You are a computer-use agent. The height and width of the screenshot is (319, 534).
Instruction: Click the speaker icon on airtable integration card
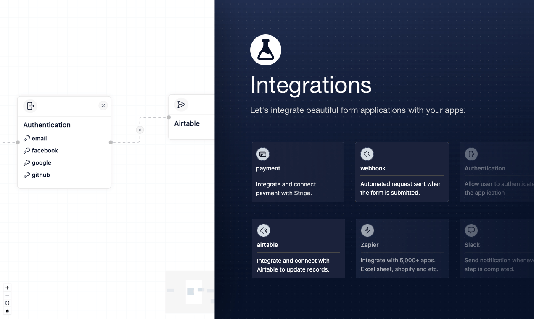[x=263, y=230]
